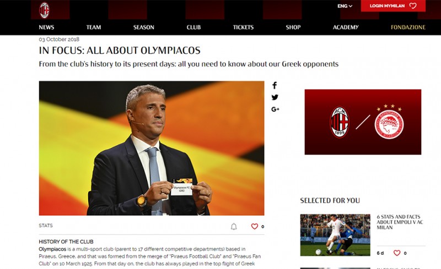Visit the SHOP page

(x=293, y=28)
